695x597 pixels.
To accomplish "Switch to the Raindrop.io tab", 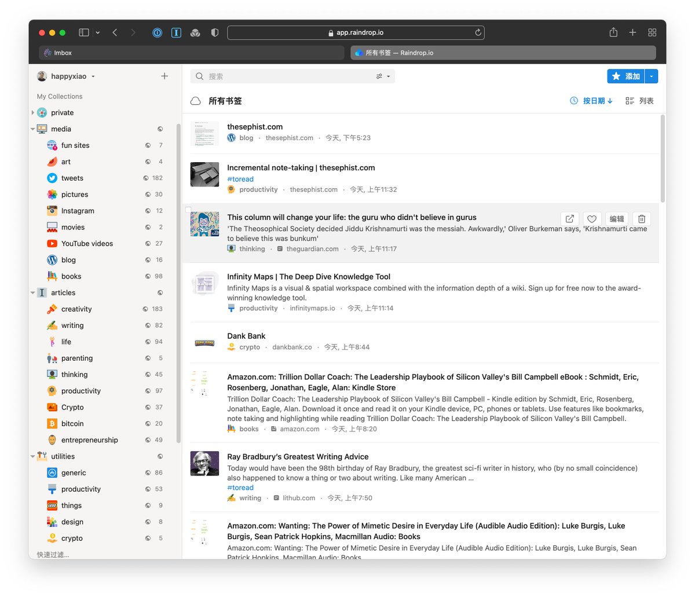I will 503,53.
